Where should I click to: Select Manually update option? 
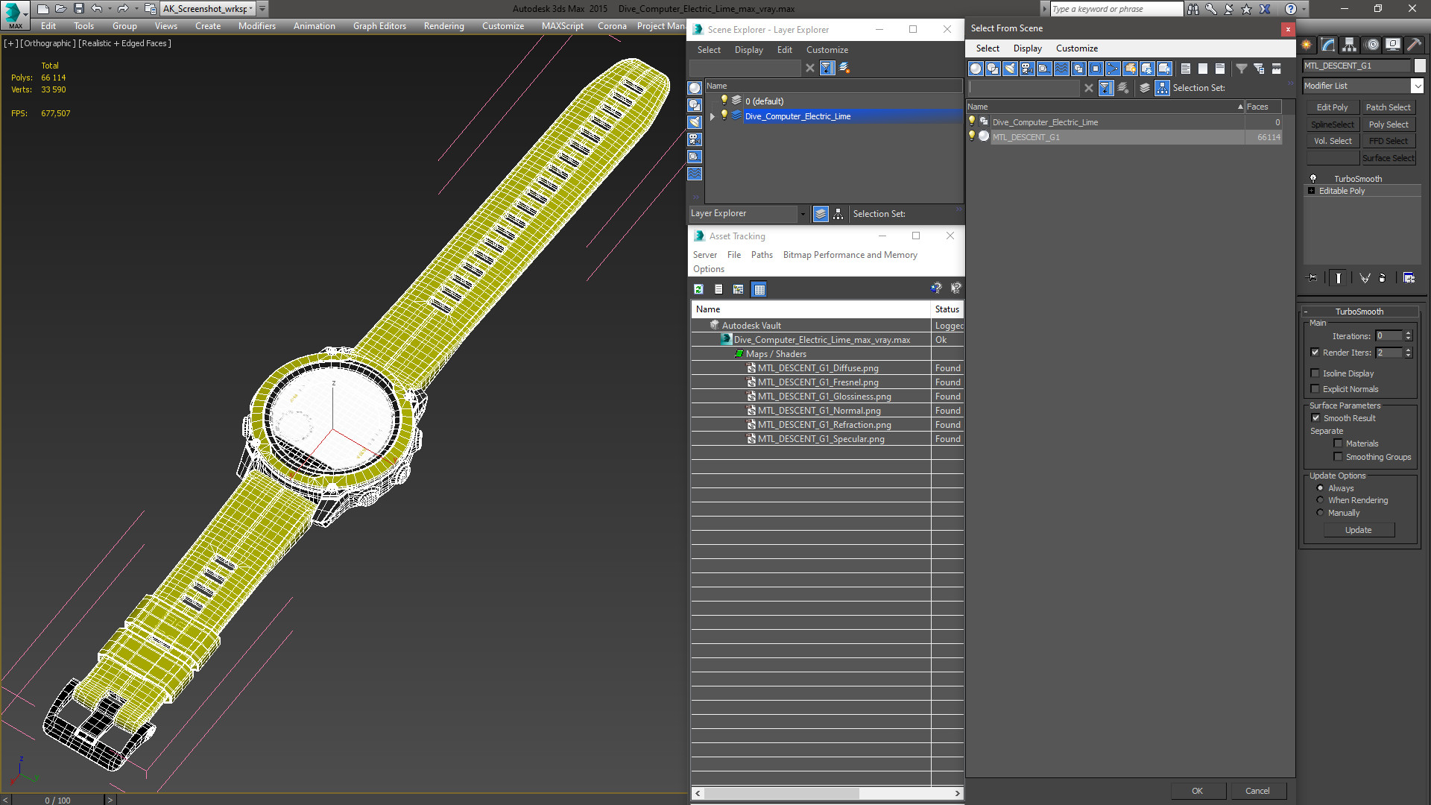point(1320,513)
